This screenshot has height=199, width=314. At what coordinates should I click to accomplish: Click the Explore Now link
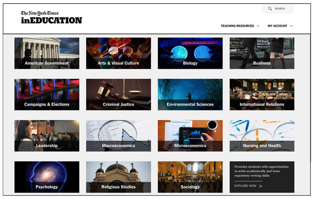tap(245, 186)
